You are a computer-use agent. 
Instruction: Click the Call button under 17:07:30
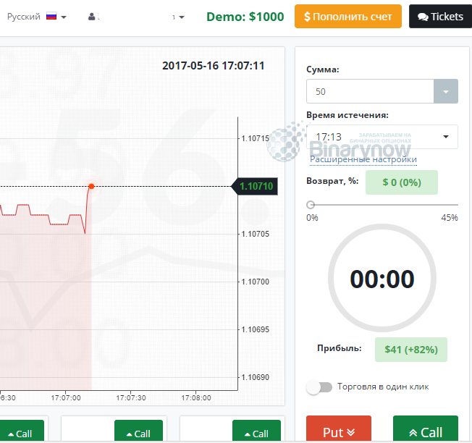138,431
